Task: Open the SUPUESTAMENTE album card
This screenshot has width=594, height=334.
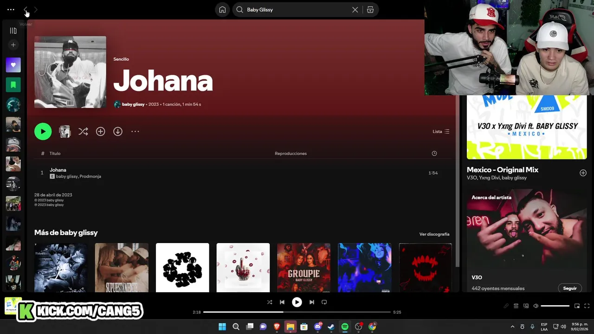Action: pos(122,268)
